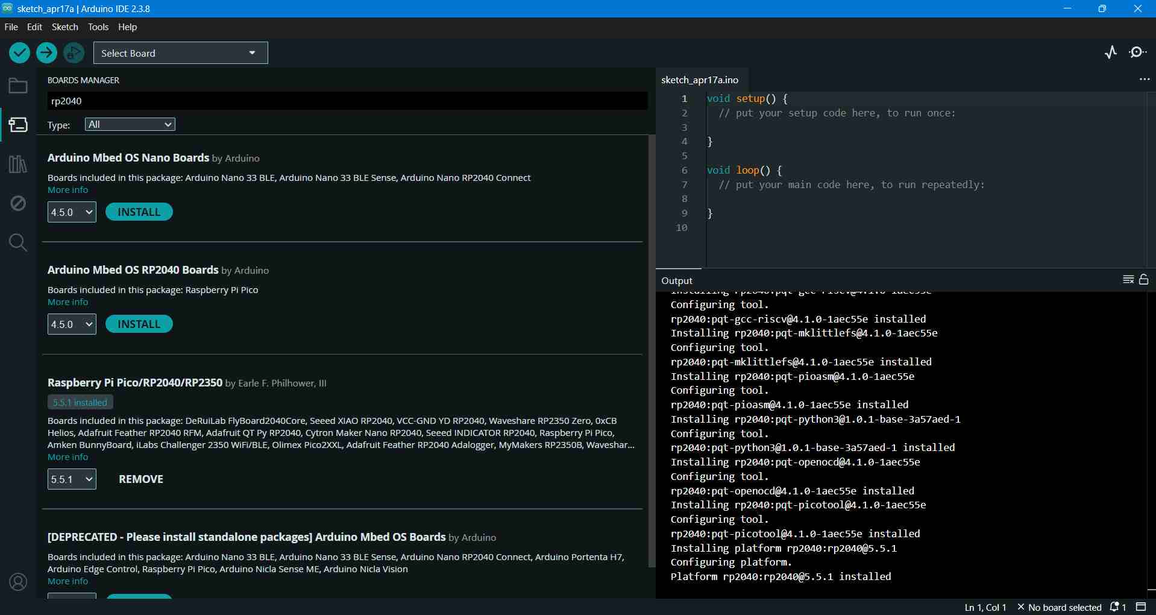The width and height of the screenshot is (1156, 615).
Task: Toggle the bottom panel icon in status bar
Action: pos(1141,607)
